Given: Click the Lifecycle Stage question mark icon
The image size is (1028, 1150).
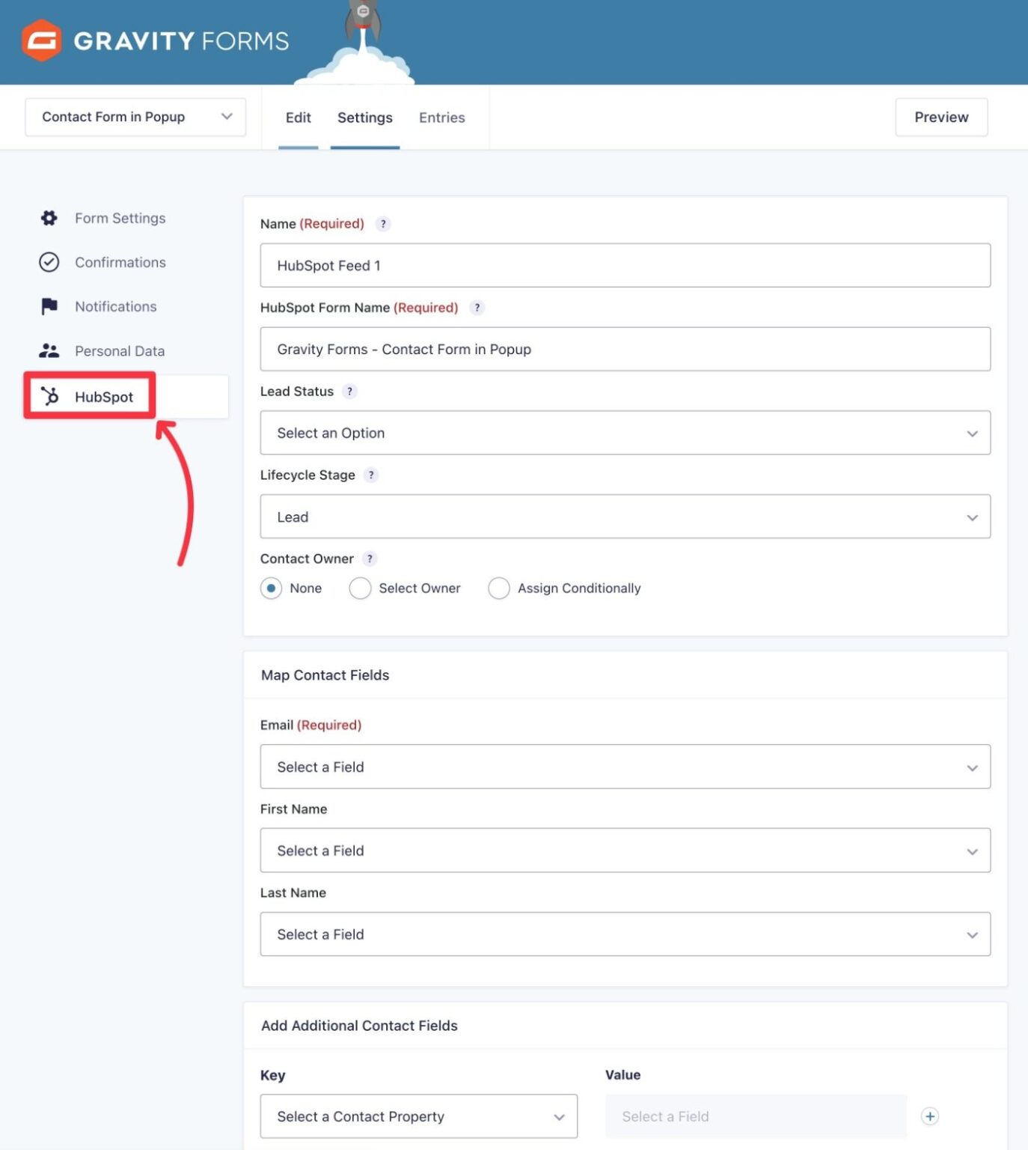Looking at the screenshot, I should click(370, 475).
